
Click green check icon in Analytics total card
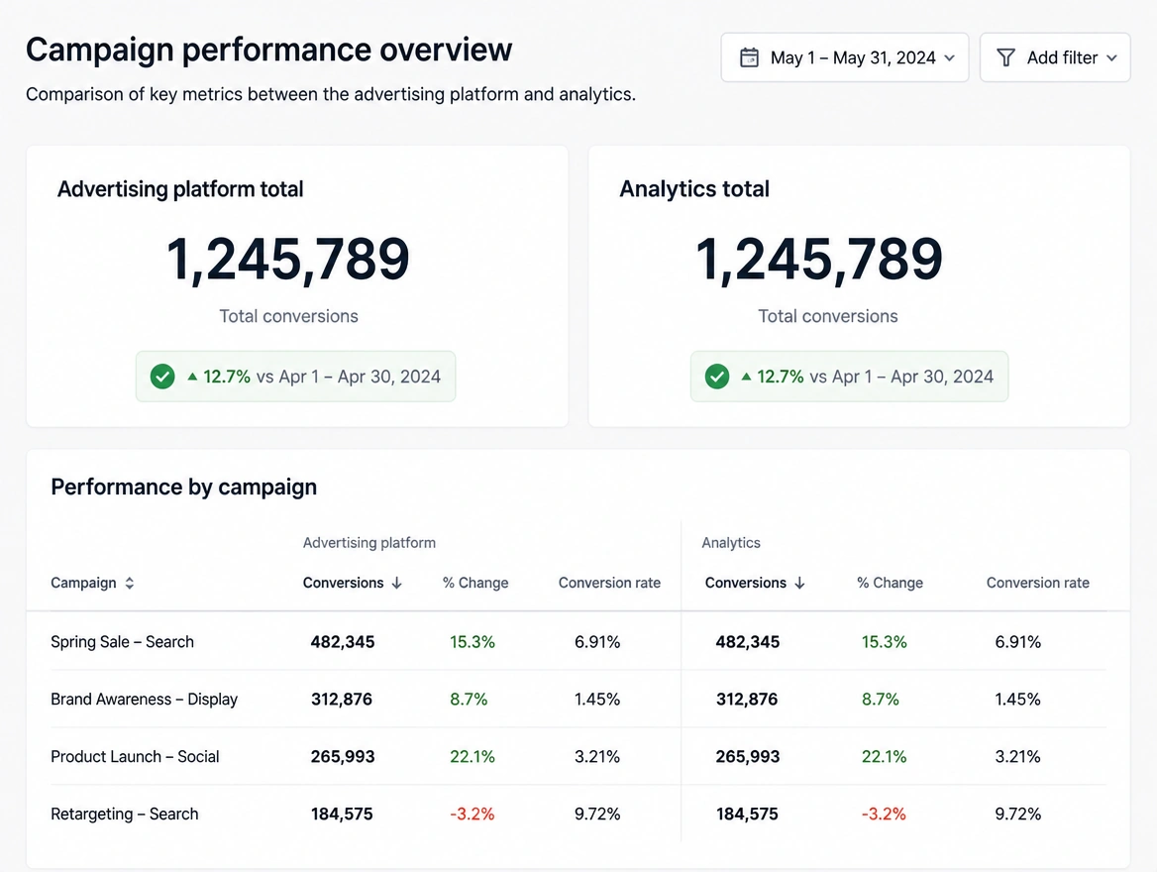point(716,377)
